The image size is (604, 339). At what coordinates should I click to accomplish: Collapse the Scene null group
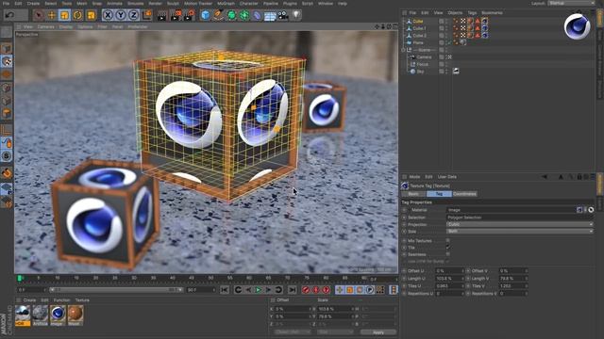403,50
